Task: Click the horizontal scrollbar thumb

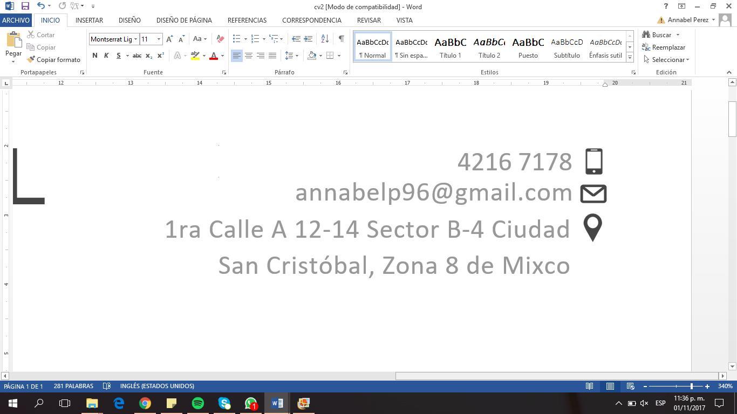Action: [557, 376]
